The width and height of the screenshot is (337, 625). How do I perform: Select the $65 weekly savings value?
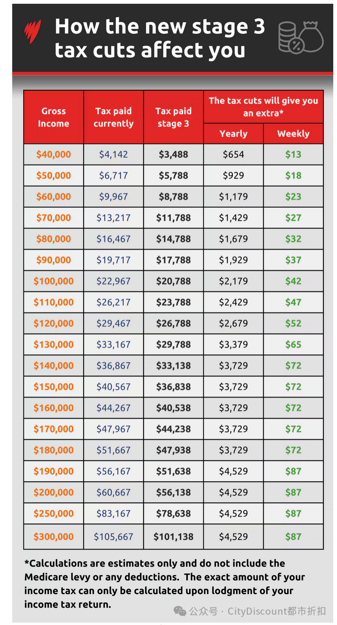[293, 344]
